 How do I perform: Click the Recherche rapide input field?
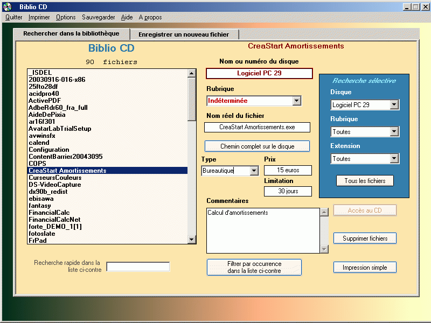coord(138,266)
